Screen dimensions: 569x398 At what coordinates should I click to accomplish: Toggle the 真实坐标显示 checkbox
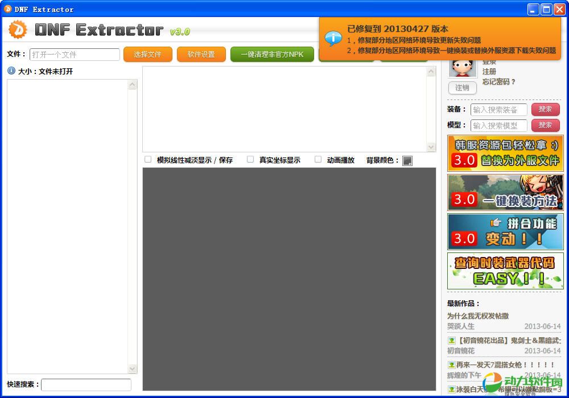[250, 160]
